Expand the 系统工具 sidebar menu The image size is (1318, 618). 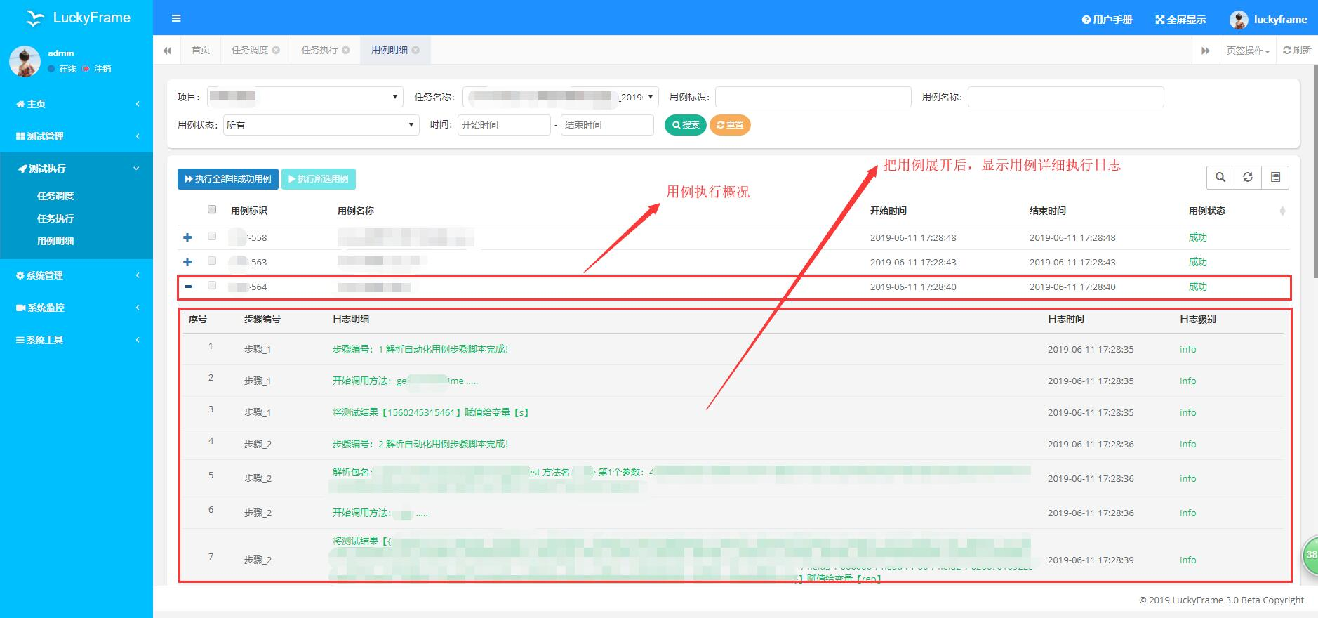click(76, 340)
